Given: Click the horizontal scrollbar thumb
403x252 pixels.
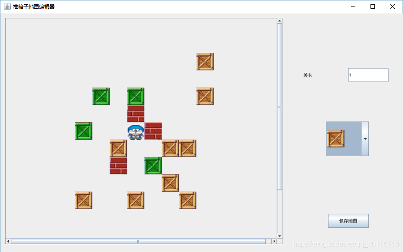Looking at the screenshot, I should 138,241.
